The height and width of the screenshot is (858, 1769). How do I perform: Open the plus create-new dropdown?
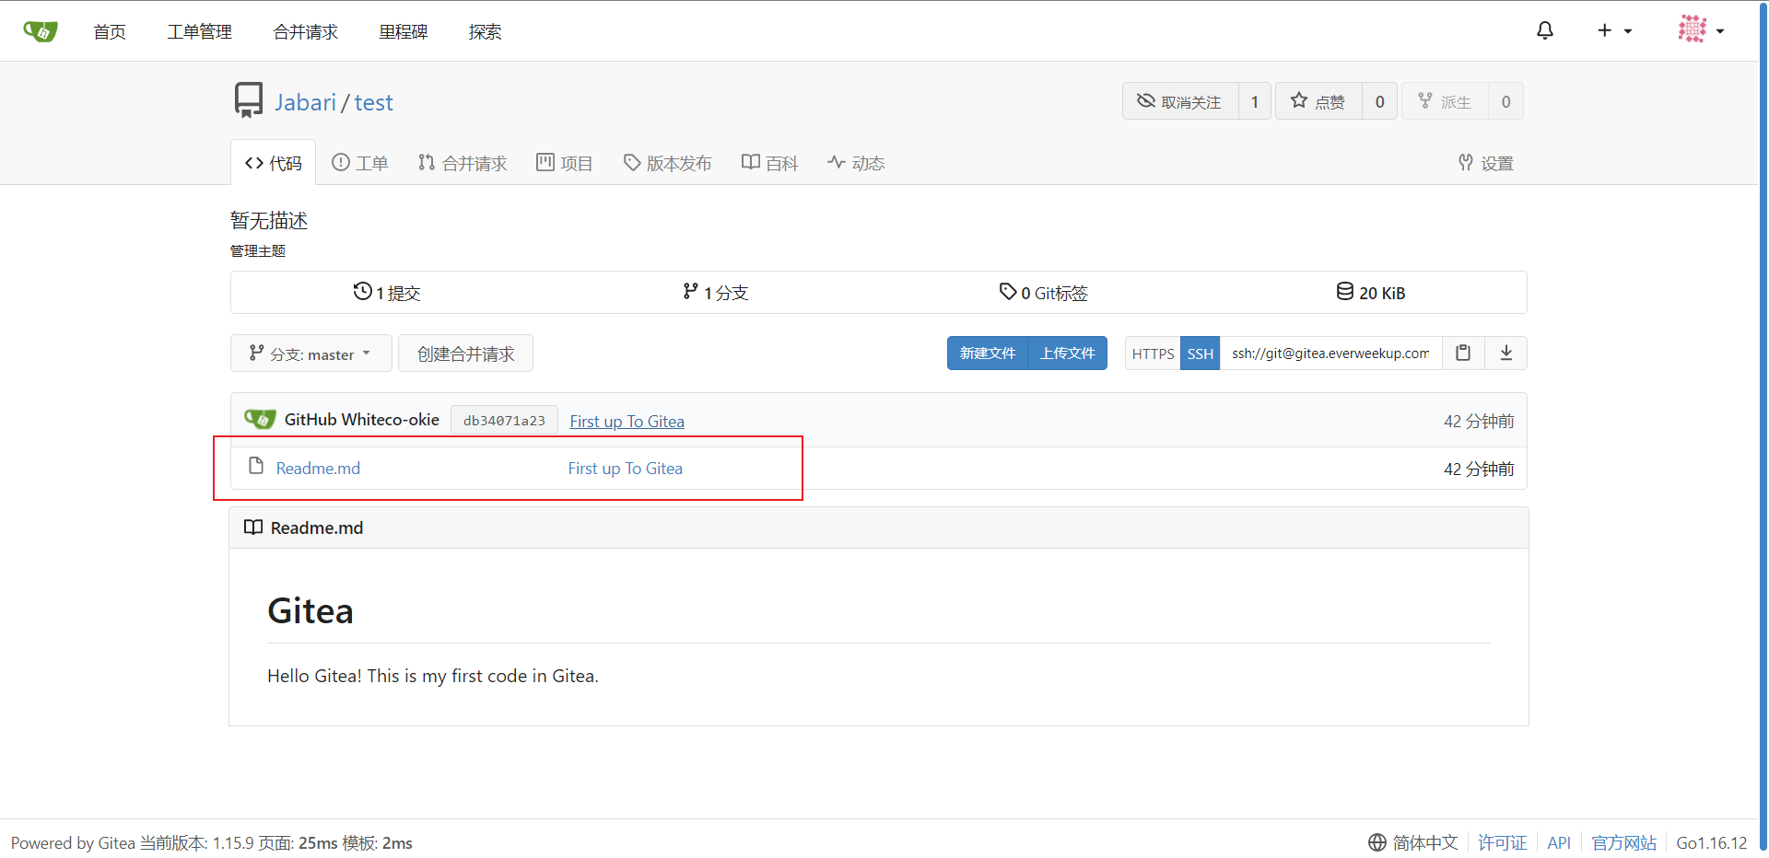[1614, 31]
